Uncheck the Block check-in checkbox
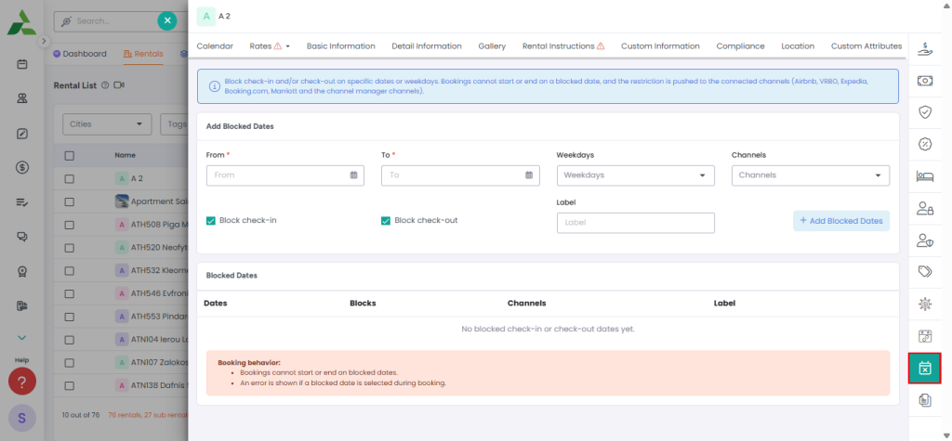This screenshot has height=441, width=952. click(x=211, y=221)
